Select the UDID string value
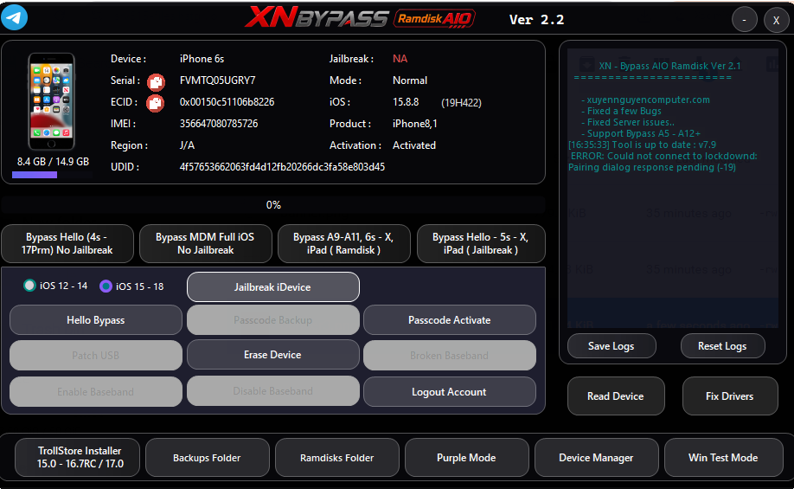The image size is (794, 489). [282, 167]
